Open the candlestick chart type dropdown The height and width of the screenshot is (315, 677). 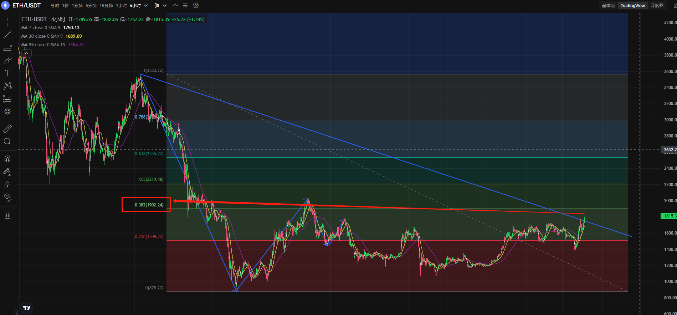(x=160, y=5)
